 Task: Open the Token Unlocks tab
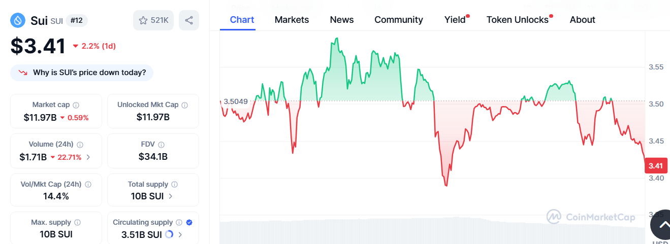pyautogui.click(x=518, y=20)
